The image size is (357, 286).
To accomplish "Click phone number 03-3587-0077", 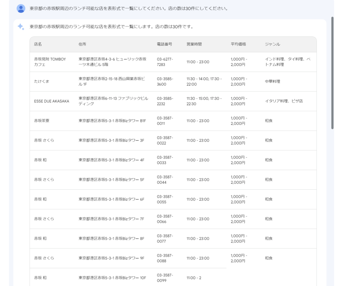I will click(165, 238).
